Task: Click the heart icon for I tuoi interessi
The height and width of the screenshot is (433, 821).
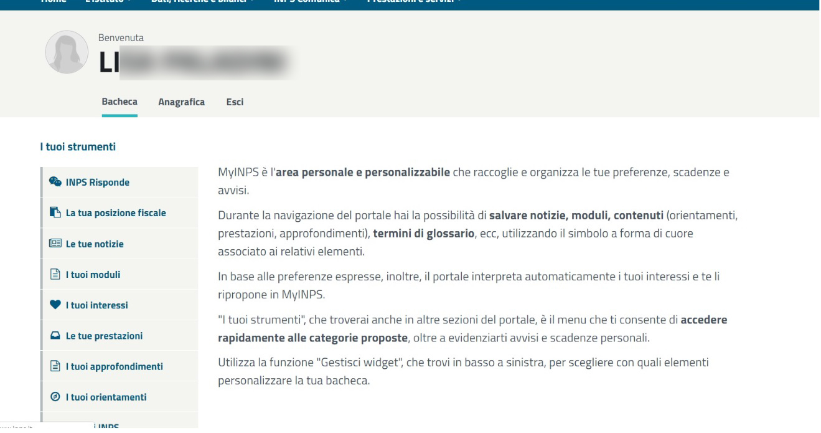Action: click(x=55, y=305)
